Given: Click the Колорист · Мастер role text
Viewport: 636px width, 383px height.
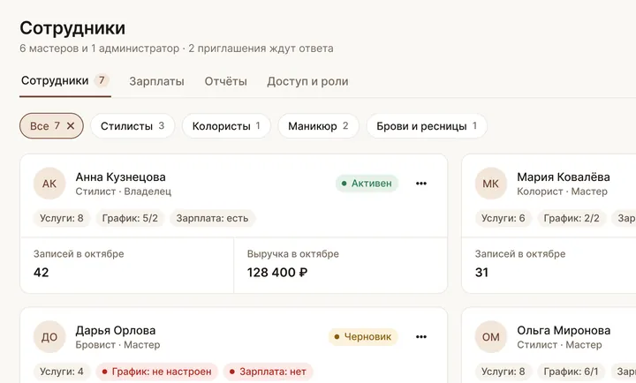Looking at the screenshot, I should 562,191.
